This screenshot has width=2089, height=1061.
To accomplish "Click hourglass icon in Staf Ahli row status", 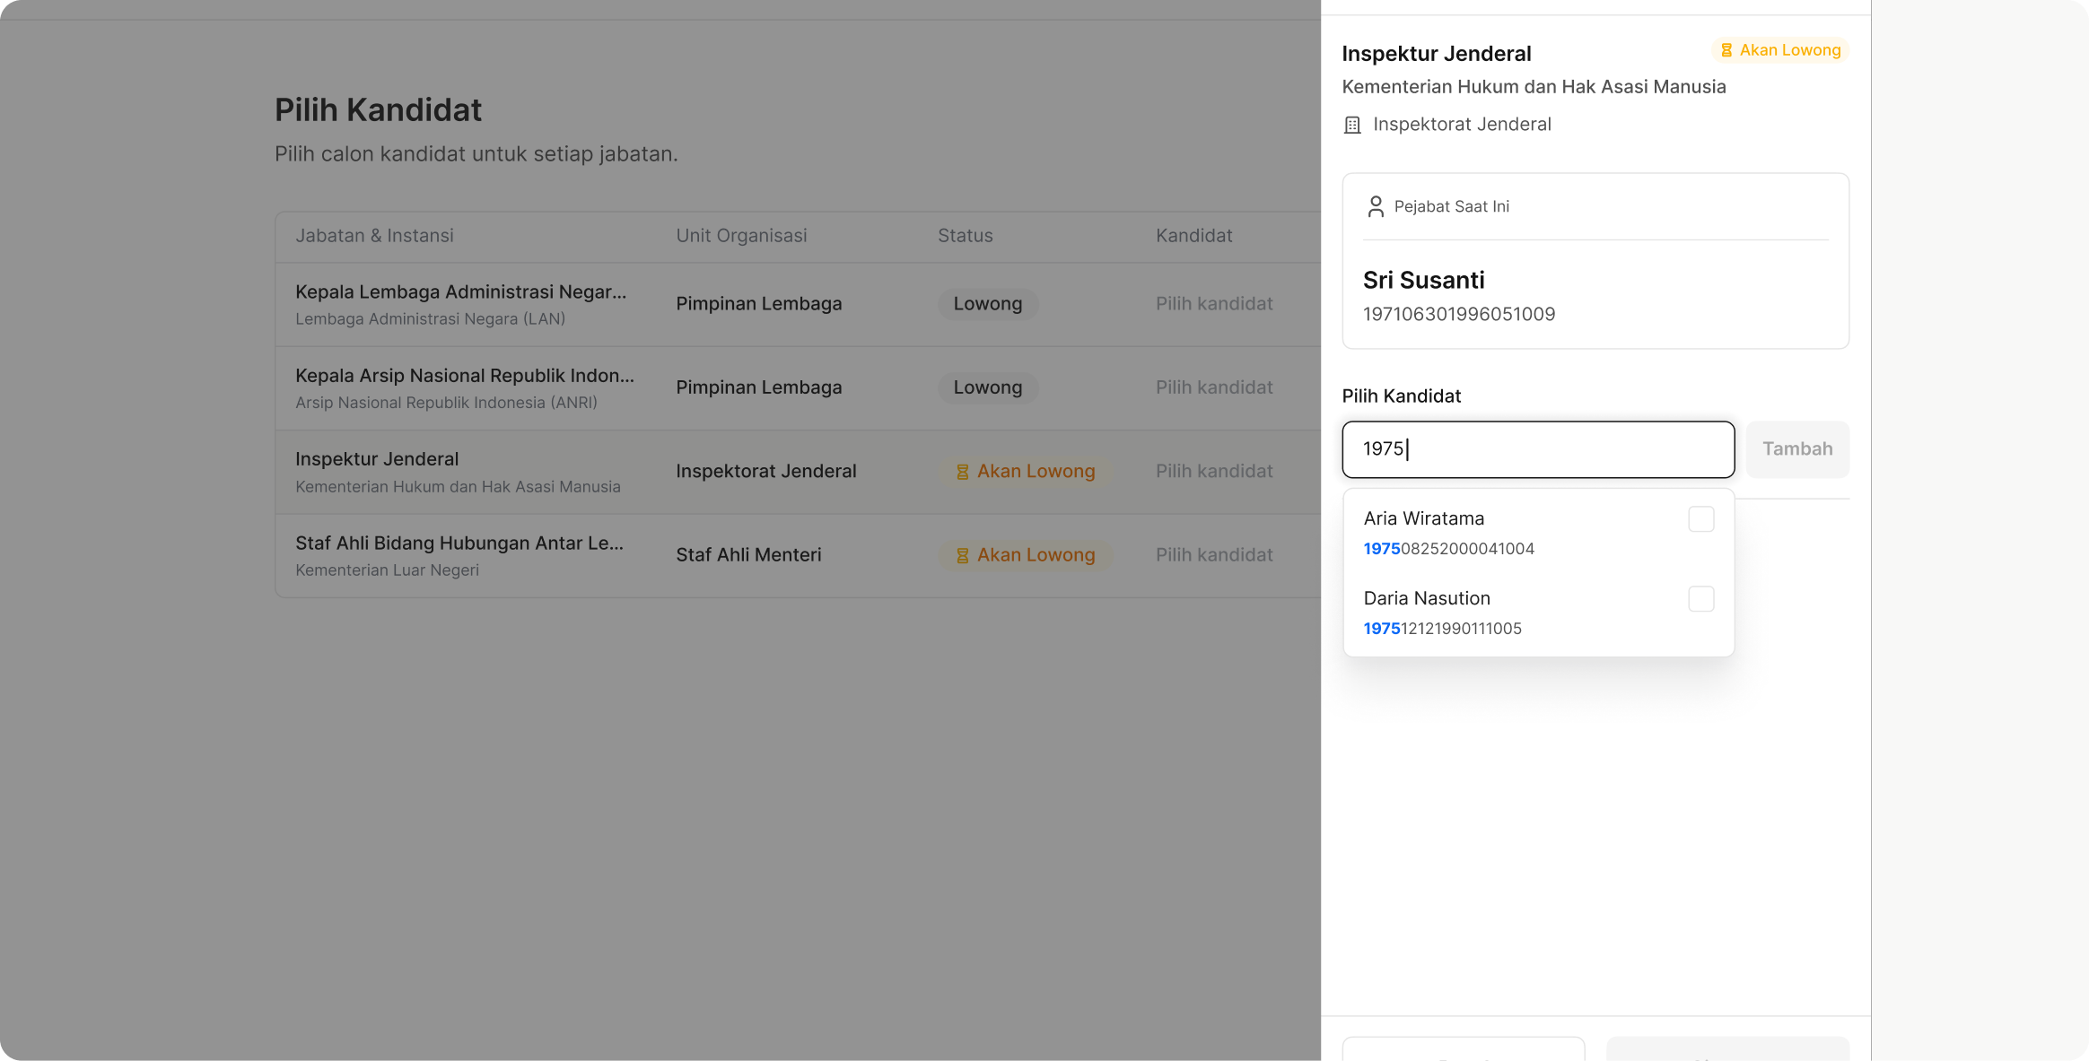I will point(962,555).
